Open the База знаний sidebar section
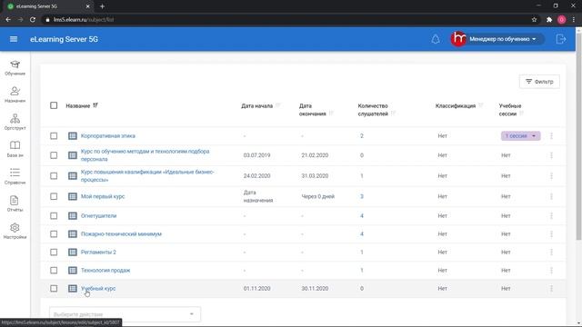The image size is (582, 327). (x=15, y=149)
